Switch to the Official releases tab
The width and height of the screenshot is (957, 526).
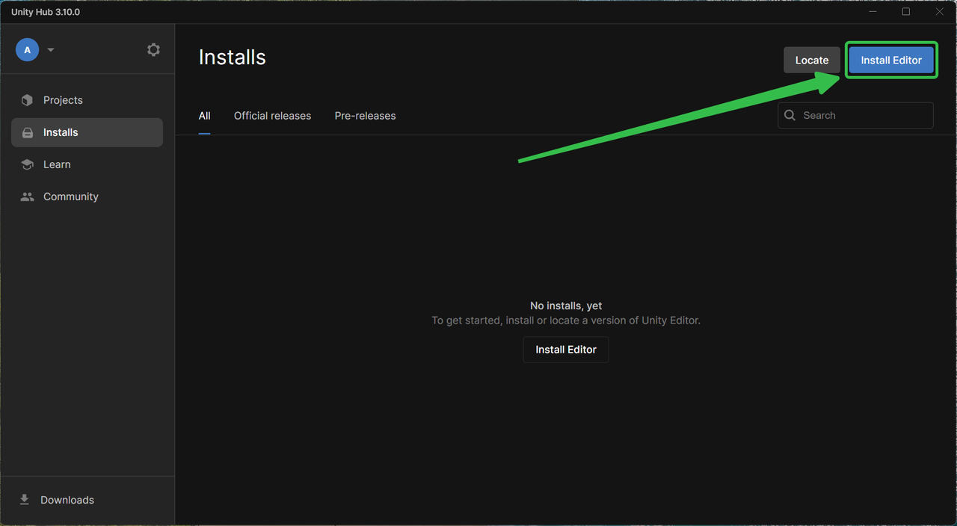point(272,116)
